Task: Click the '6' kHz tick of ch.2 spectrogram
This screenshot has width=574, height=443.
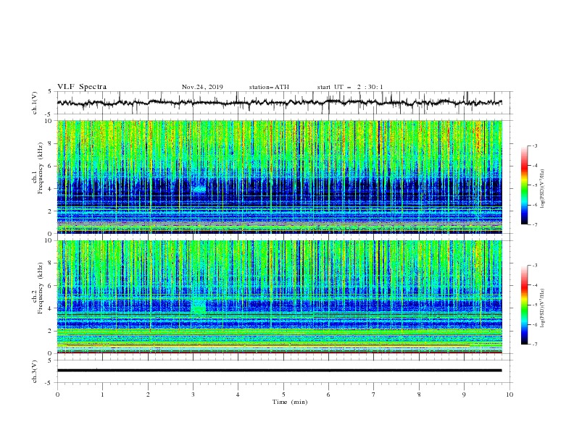Action: click(x=51, y=286)
